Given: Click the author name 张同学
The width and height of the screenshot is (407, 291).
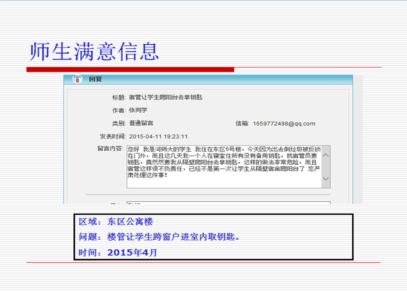Looking at the screenshot, I should coord(138,110).
